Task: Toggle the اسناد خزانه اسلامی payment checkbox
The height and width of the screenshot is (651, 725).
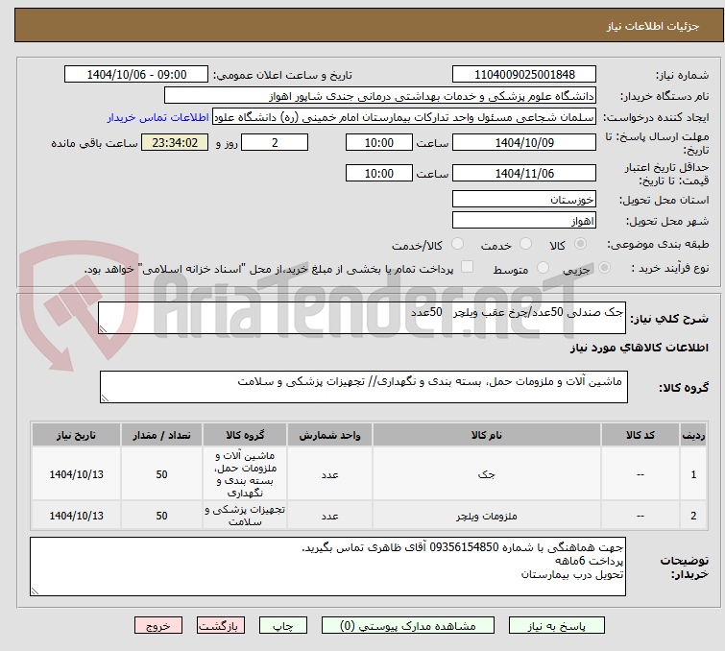Action: (x=467, y=267)
